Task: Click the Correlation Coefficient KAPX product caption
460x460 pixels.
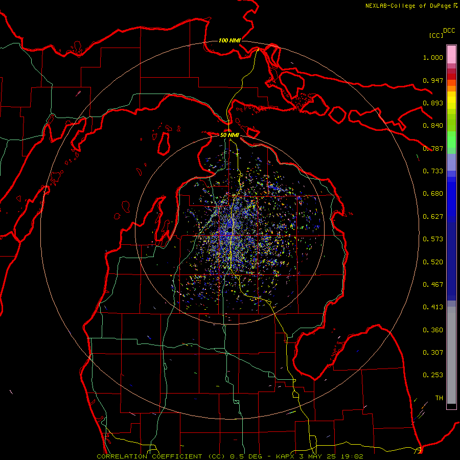Action: coord(230,456)
